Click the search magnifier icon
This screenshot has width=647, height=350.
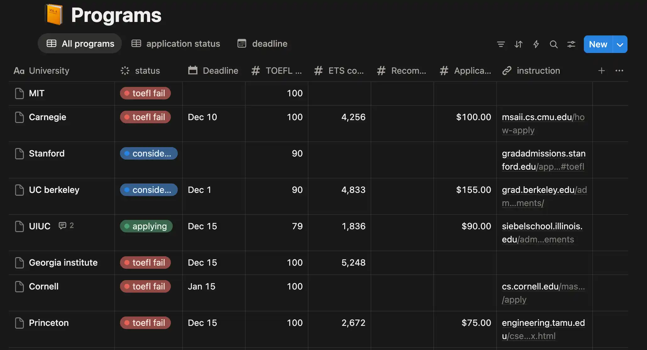[553, 44]
